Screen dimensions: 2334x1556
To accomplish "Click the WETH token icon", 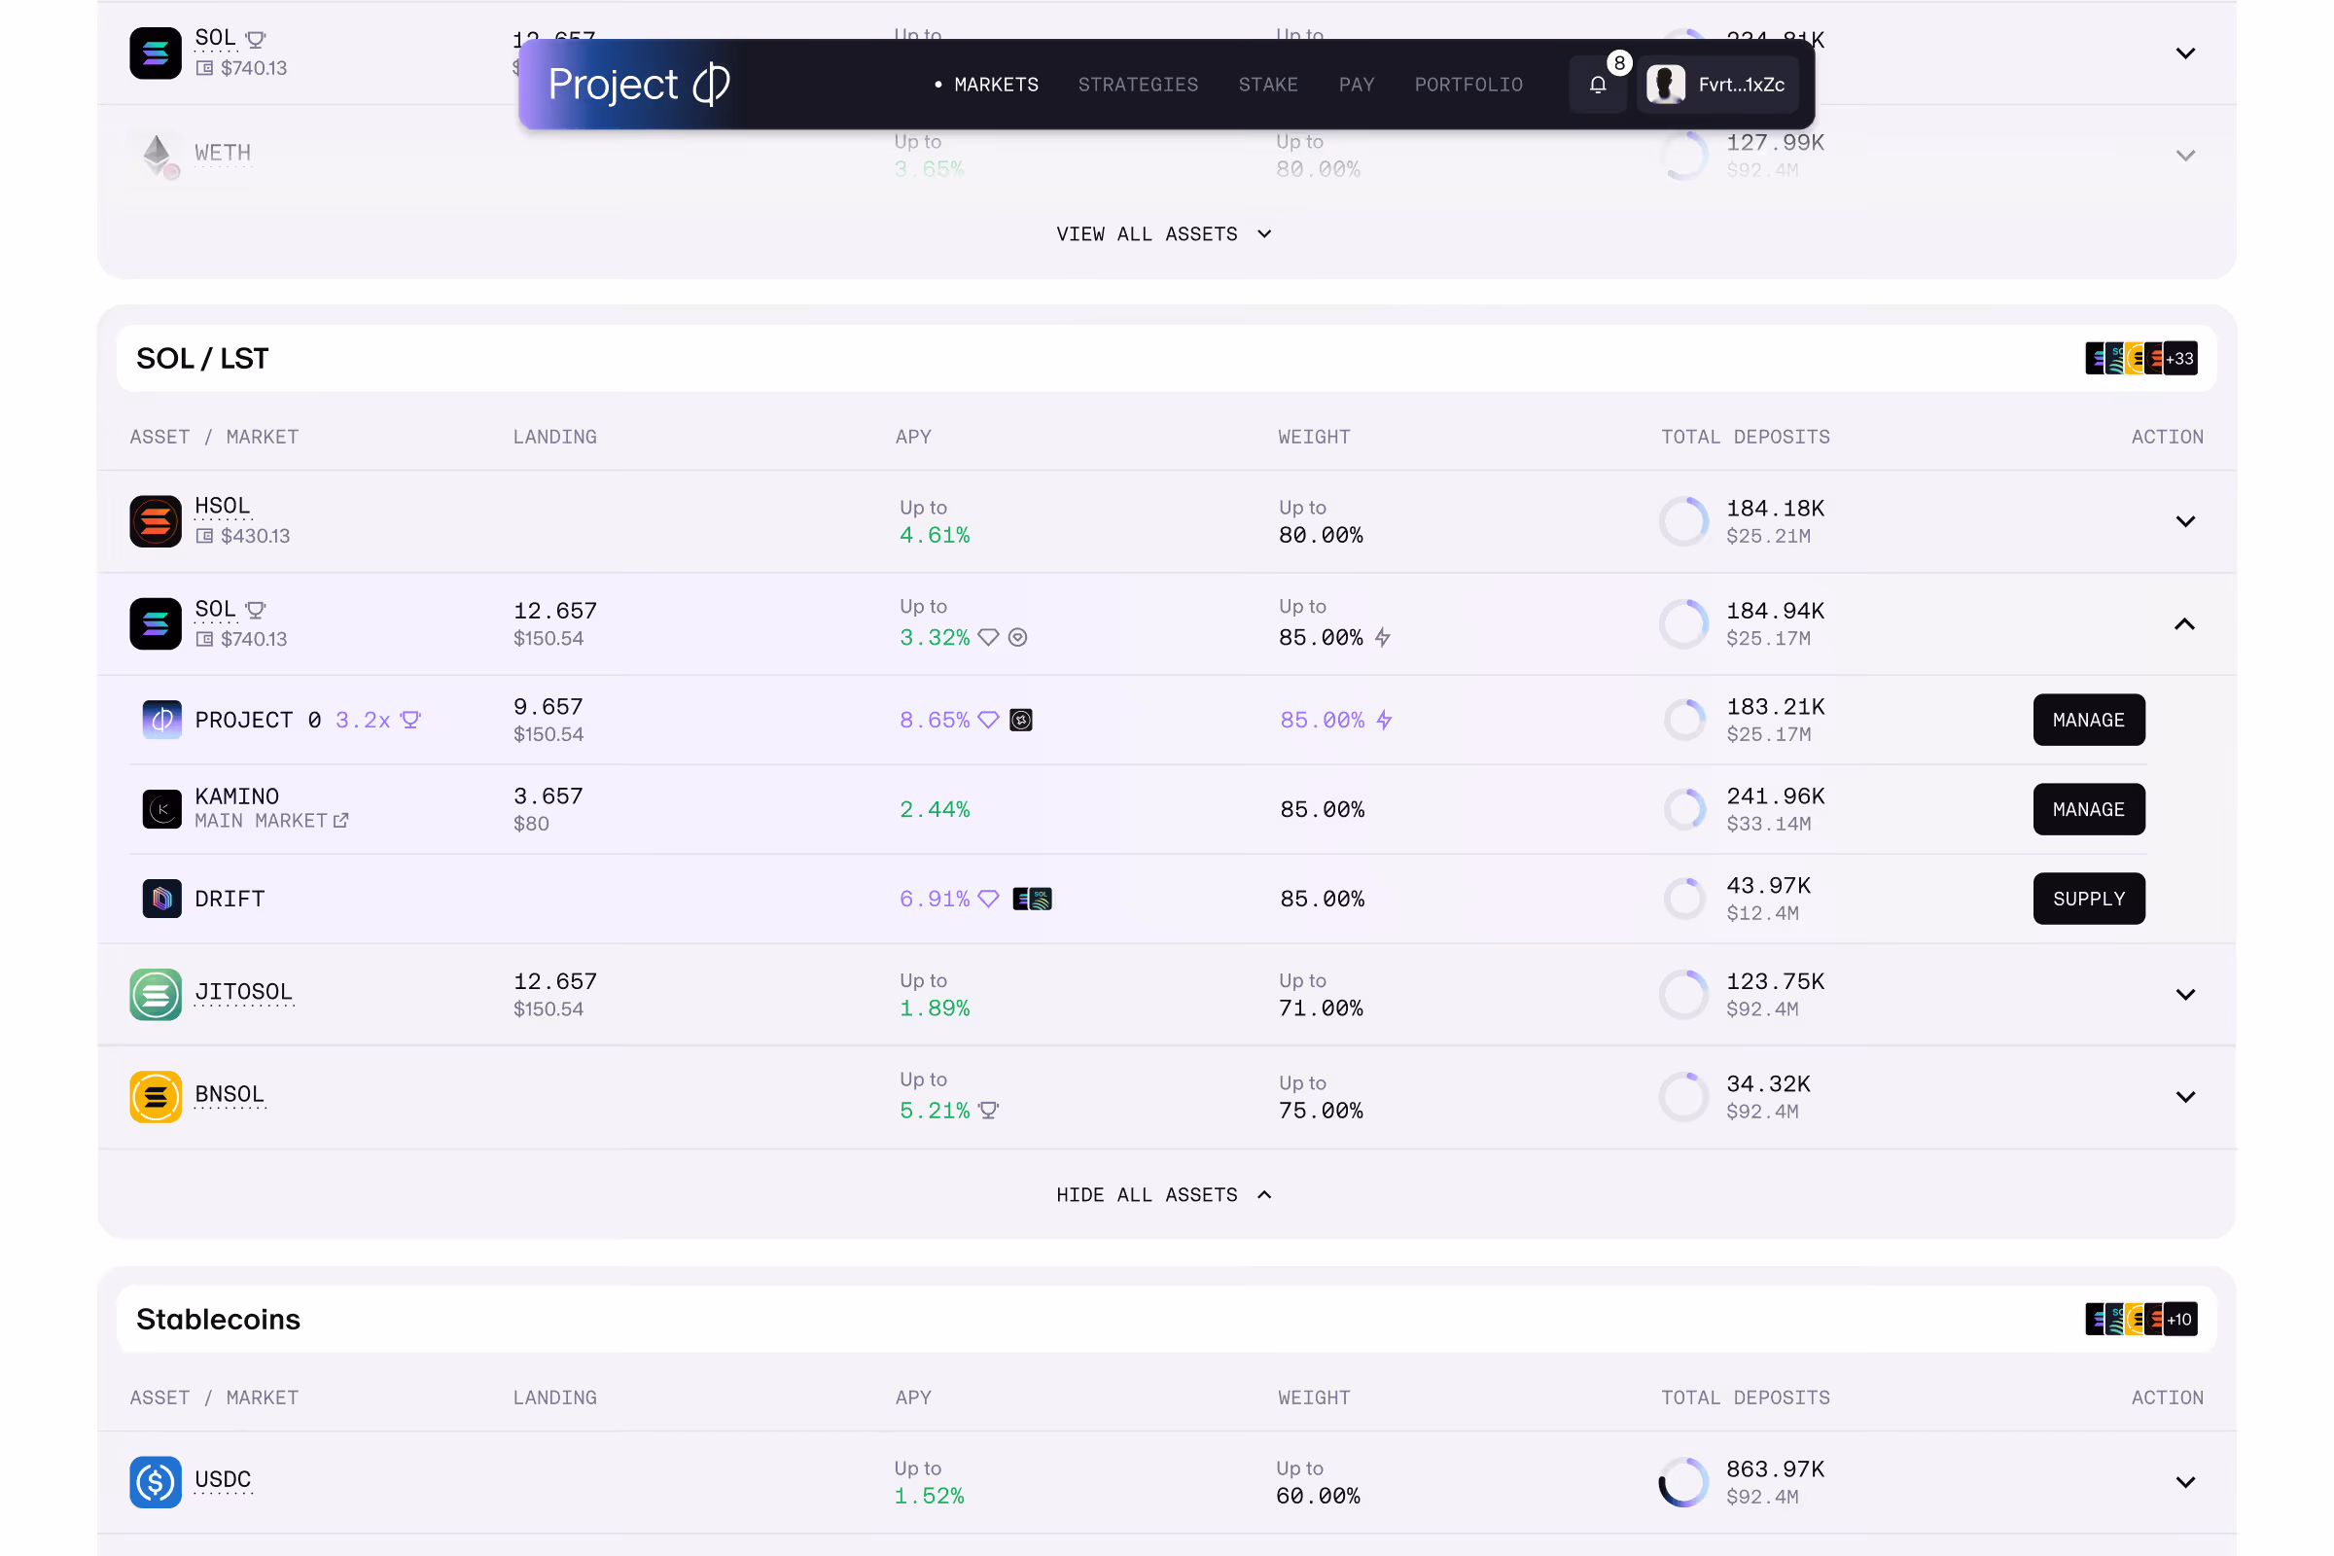I will click(158, 155).
